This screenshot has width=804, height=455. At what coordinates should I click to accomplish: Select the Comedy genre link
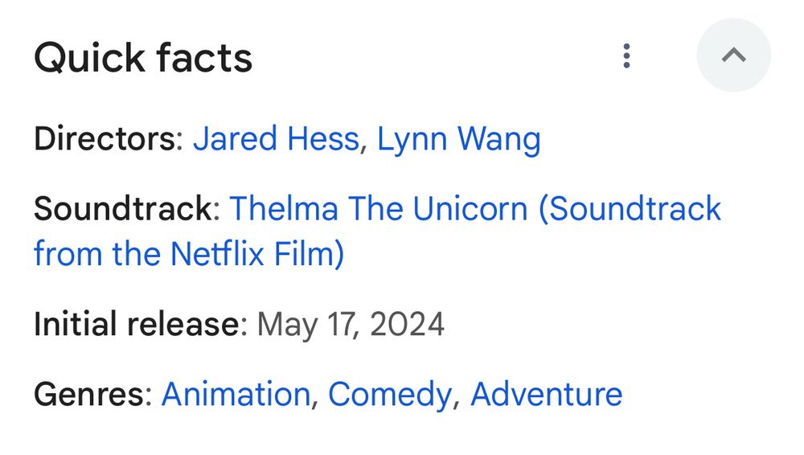[390, 394]
